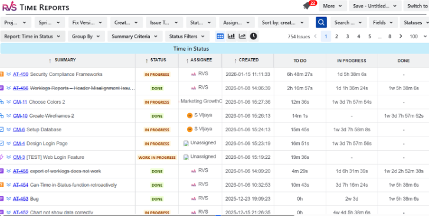
Task: Open the Fix Version filter dropdown
Action: click(x=87, y=22)
